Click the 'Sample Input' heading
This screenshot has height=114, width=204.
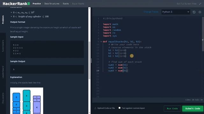[x=17, y=37]
